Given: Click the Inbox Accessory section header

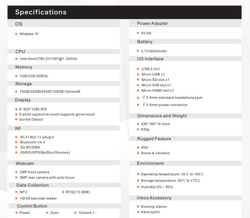Looking at the screenshot, I should pyautogui.click(x=154, y=198).
